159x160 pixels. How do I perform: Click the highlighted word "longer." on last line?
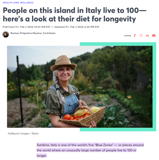pos(42,155)
